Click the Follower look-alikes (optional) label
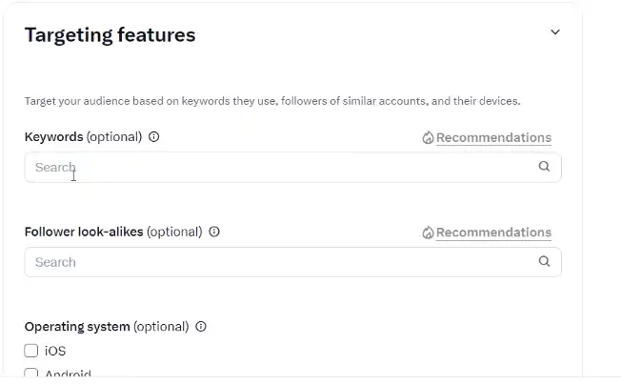Viewport: 621px width, 385px height. tap(113, 232)
